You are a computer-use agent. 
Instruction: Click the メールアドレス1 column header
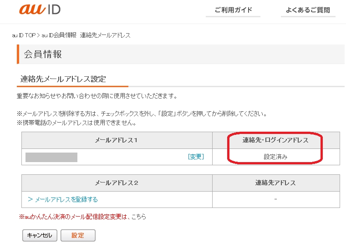117,140
